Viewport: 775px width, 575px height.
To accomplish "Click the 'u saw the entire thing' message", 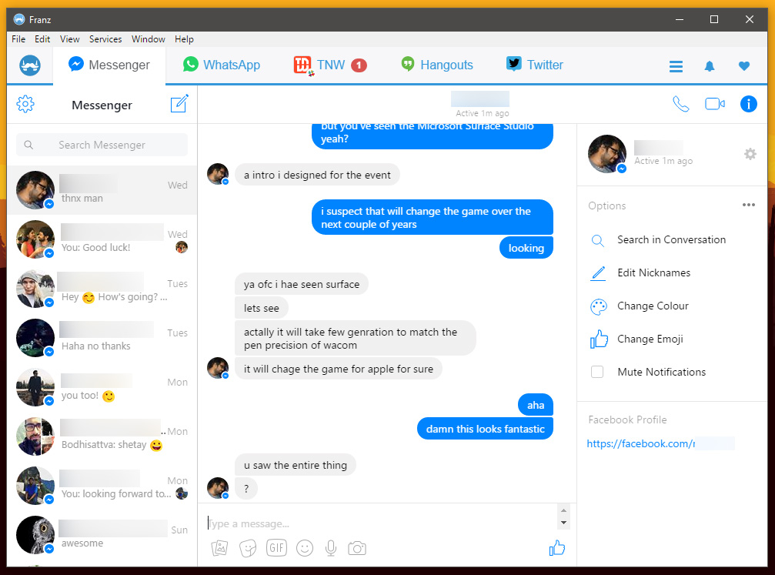I will pyautogui.click(x=295, y=465).
